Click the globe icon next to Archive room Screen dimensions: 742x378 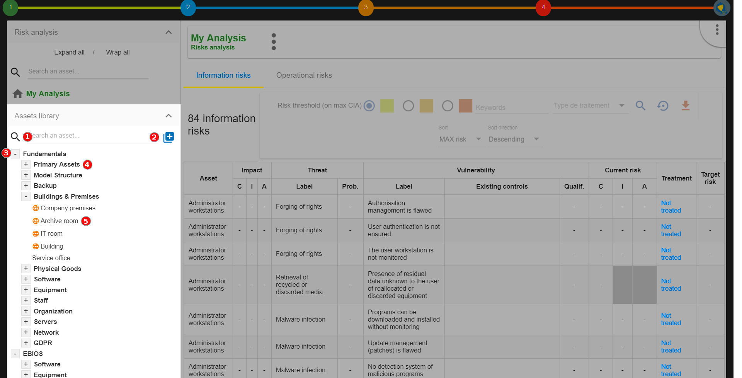pos(36,221)
